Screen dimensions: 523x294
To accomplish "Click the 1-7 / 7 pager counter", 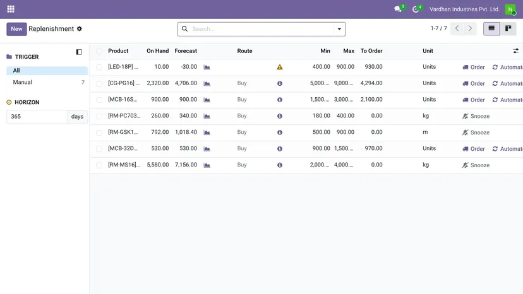I will pyautogui.click(x=438, y=28).
